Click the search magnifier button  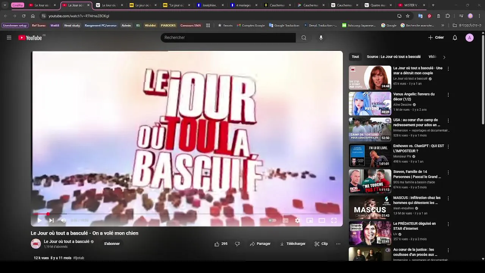(304, 38)
